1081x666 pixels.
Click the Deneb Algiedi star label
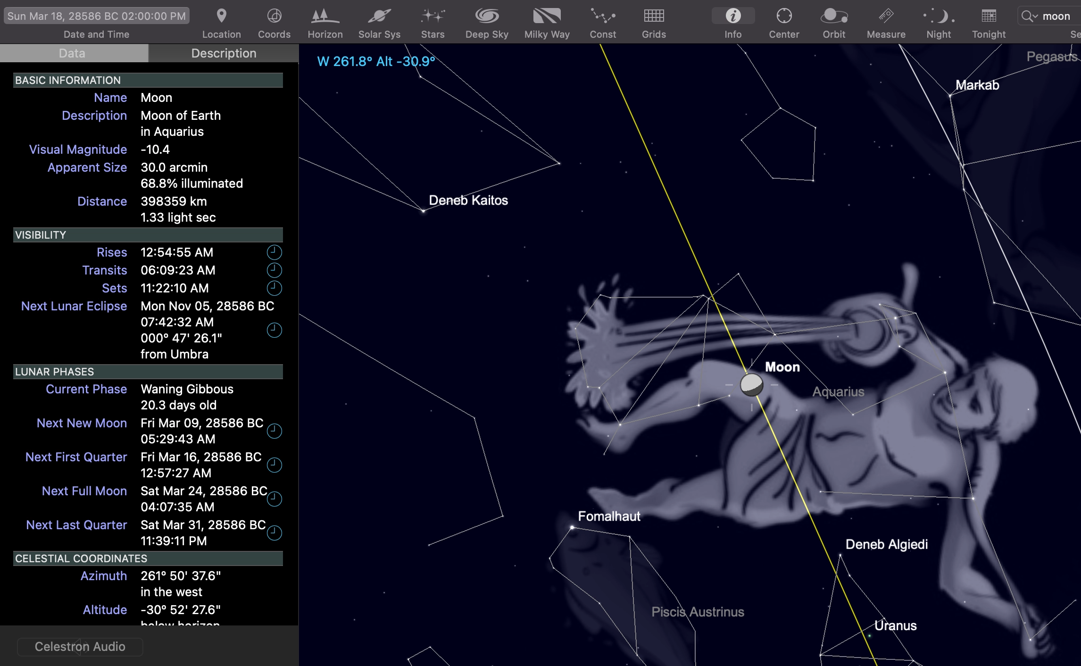[x=887, y=545]
